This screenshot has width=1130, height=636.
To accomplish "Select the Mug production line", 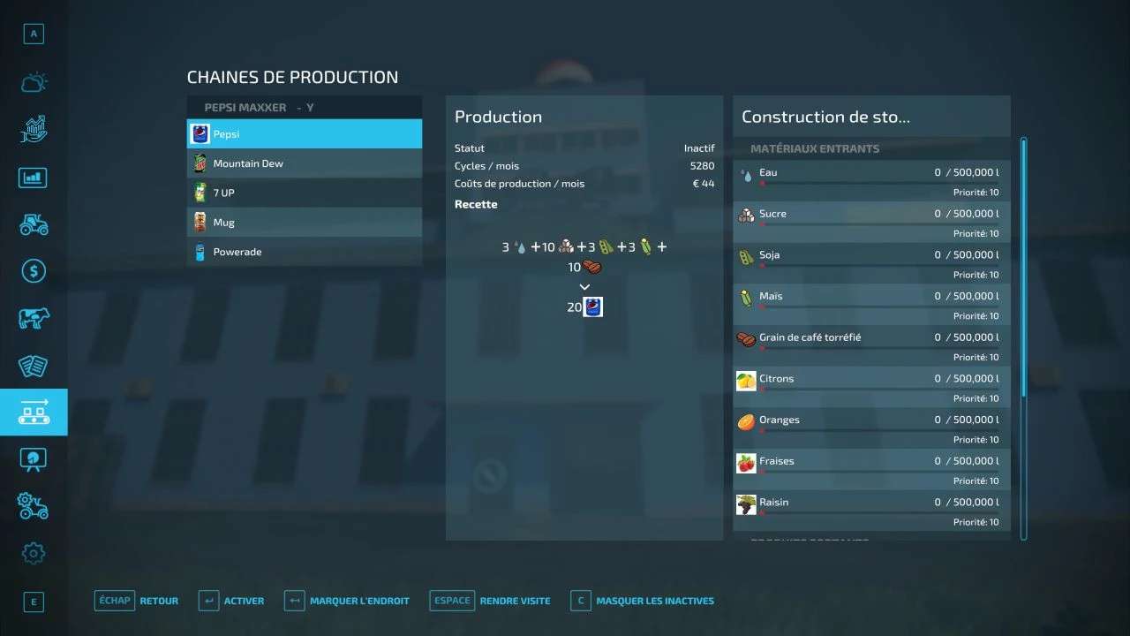I will [x=304, y=223].
